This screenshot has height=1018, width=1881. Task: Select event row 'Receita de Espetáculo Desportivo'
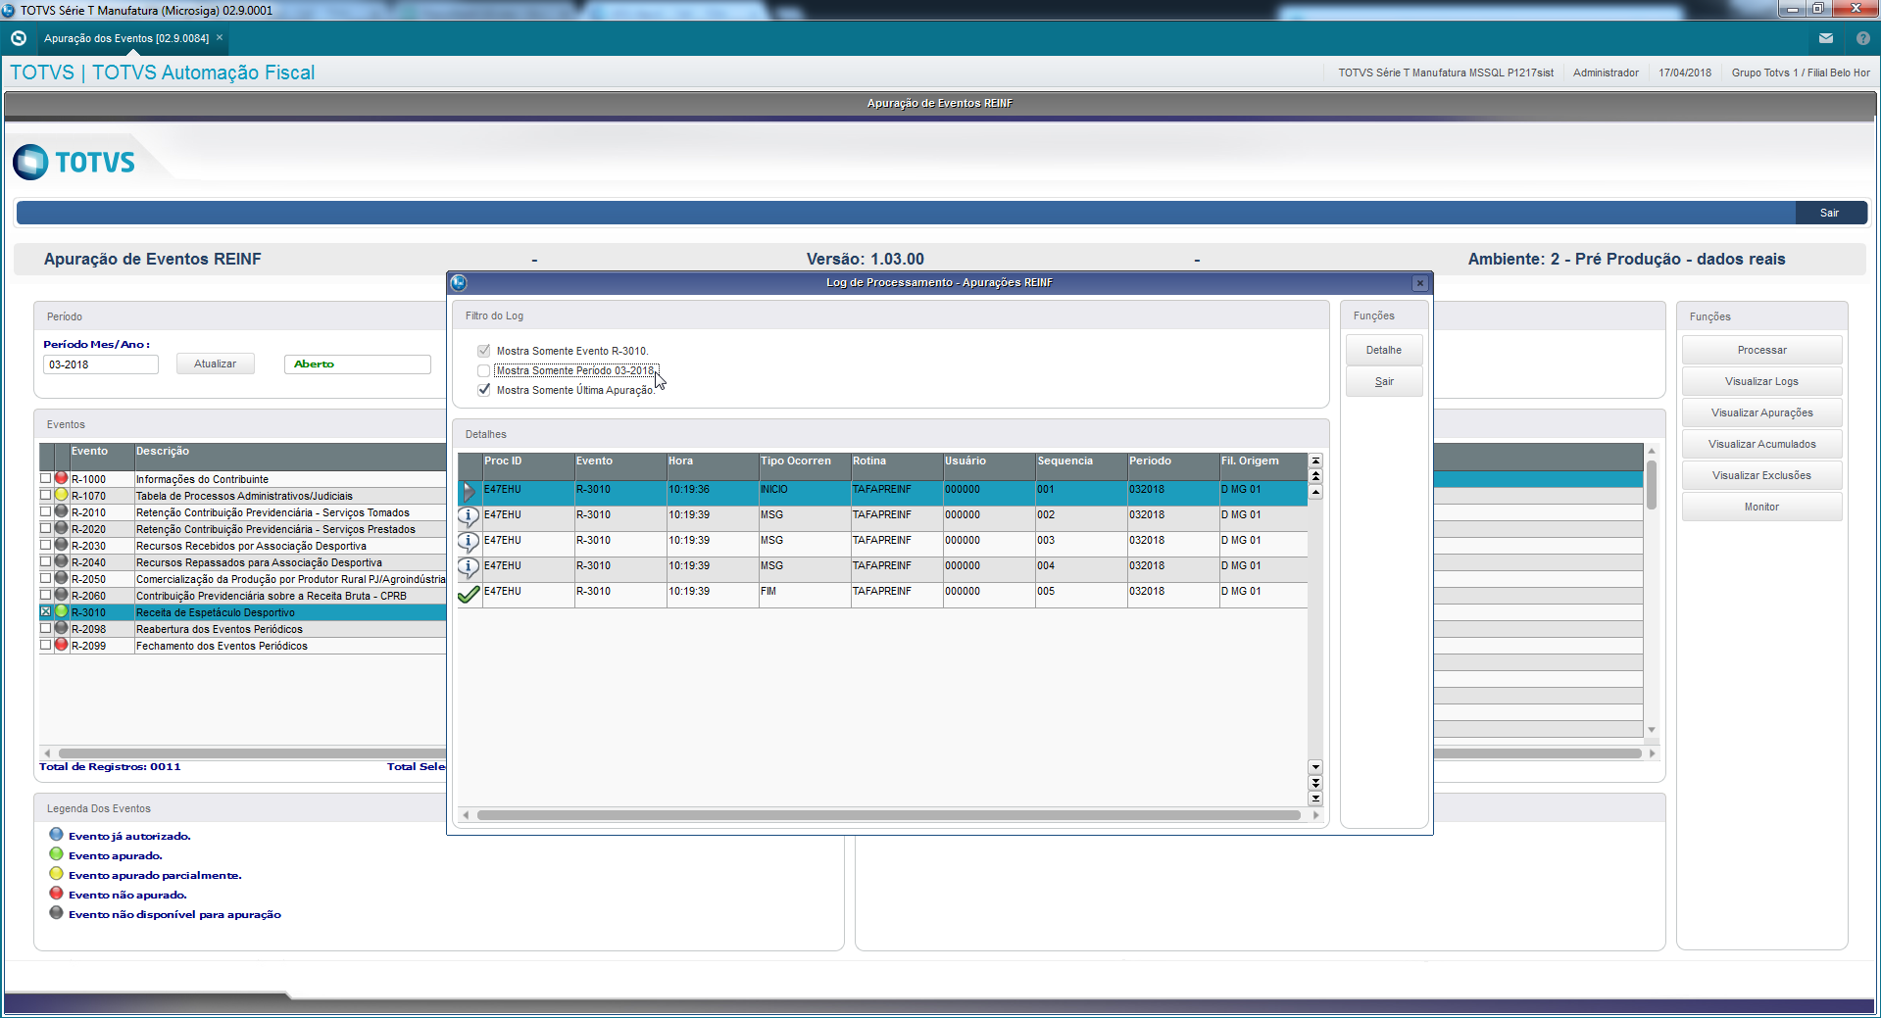290,612
